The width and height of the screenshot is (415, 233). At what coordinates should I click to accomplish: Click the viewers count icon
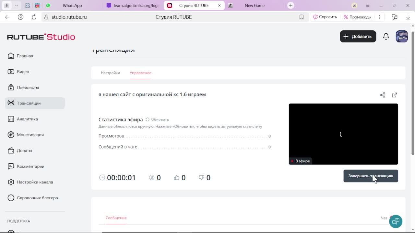coord(151,177)
